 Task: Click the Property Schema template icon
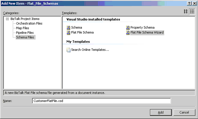tap(128, 28)
